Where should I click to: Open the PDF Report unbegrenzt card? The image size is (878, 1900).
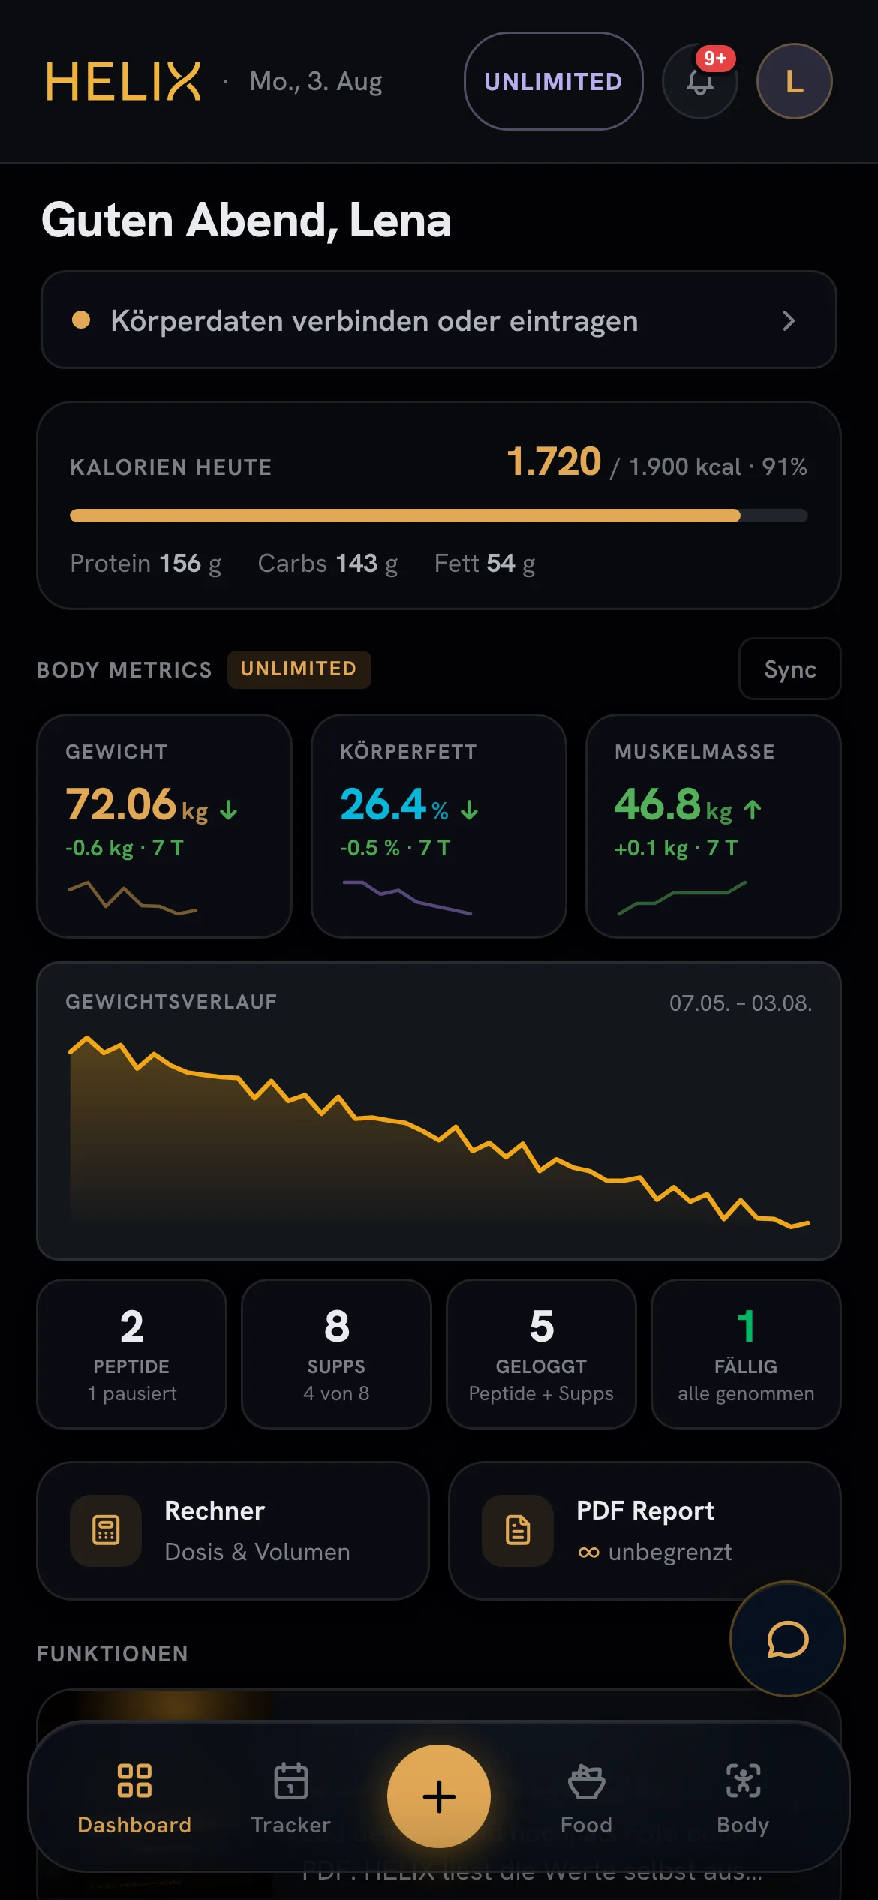[x=645, y=1530]
